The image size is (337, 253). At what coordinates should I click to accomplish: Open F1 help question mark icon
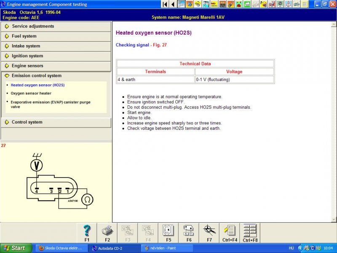[87, 233]
